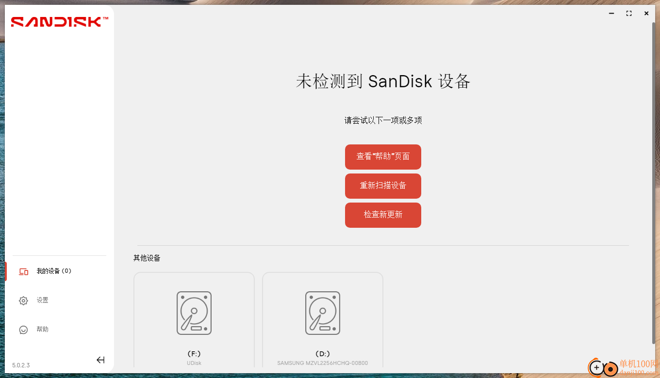Click the UDisk device name
This screenshot has height=378, width=660.
point(194,363)
